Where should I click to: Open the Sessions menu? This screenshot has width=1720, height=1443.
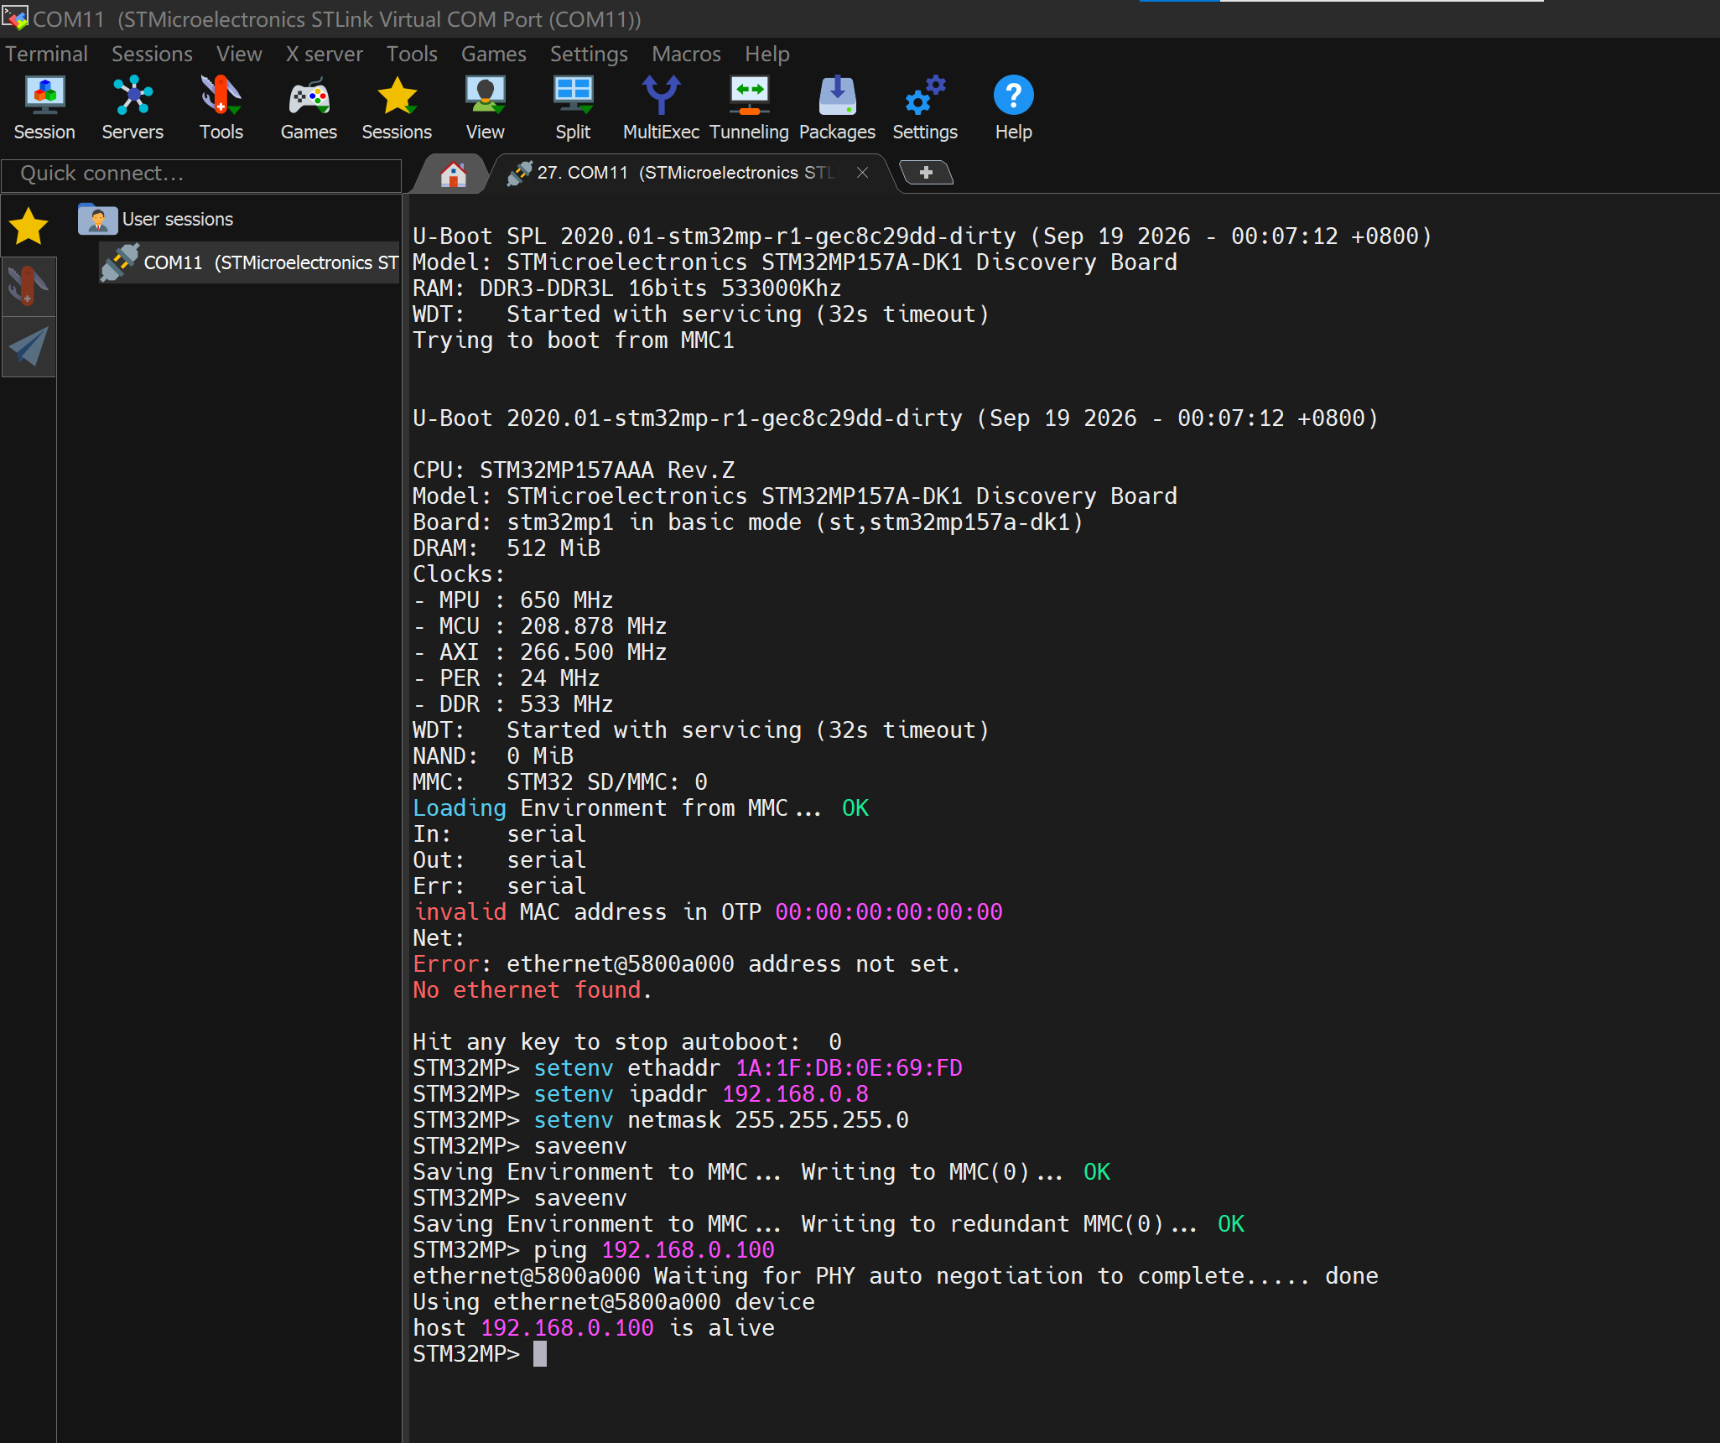(152, 54)
